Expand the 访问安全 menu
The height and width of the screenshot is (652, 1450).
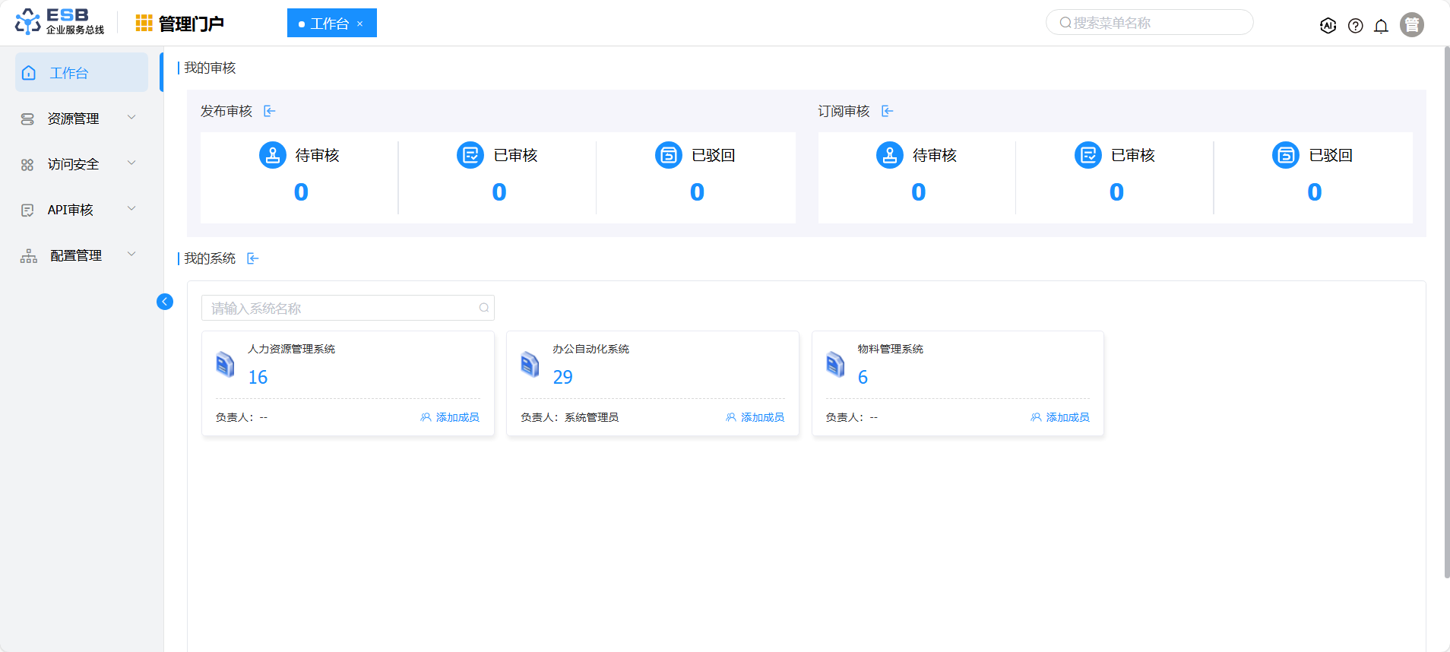81,164
